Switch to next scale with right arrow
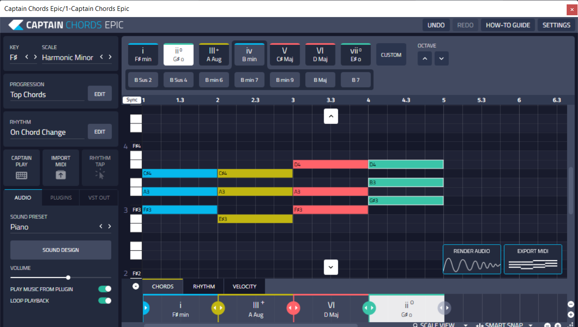Viewport: 578px width, 327px height. pos(110,57)
